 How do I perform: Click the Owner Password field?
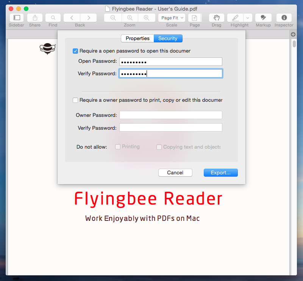coord(171,115)
